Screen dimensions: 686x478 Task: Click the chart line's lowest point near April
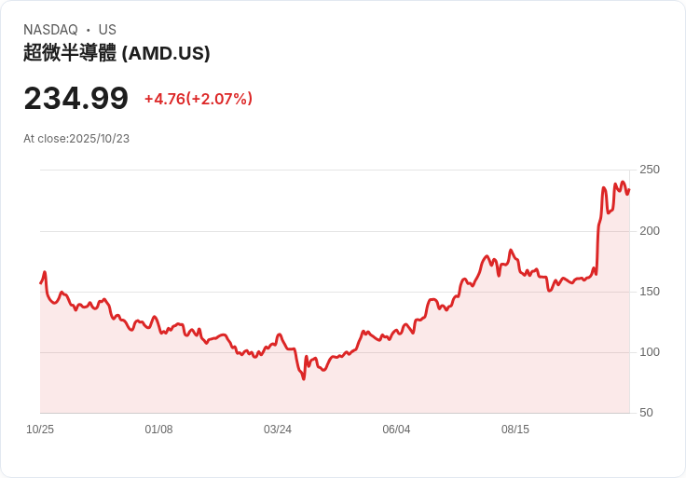(x=303, y=378)
